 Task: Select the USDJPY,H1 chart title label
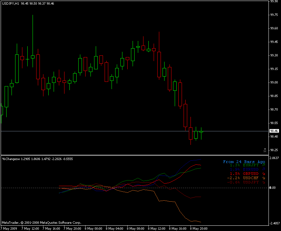tap(10, 3)
